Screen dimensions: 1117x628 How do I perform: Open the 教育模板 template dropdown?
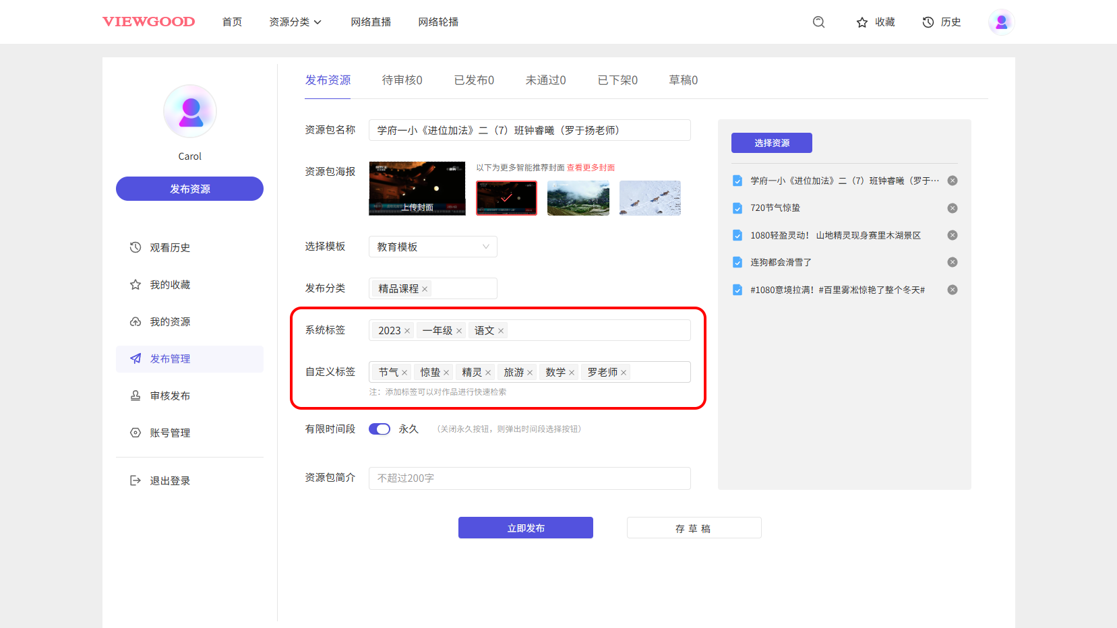[x=433, y=247]
